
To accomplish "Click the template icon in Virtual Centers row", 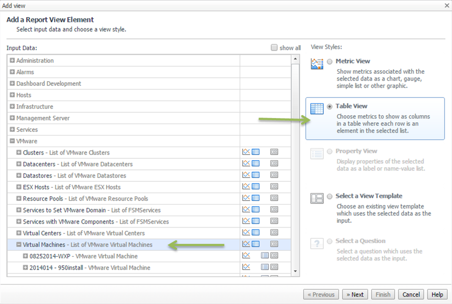I will [274, 233].
